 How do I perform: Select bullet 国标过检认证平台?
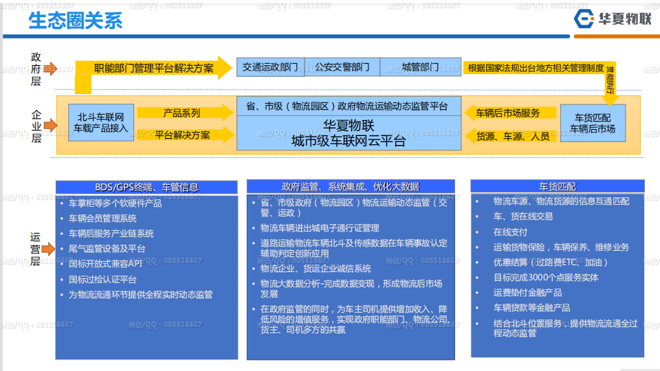102,280
